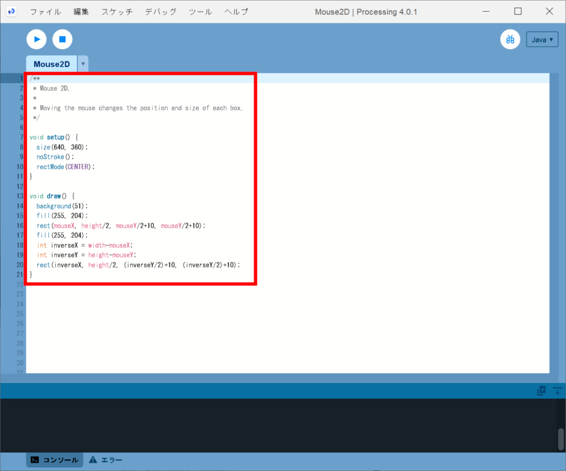Click the 'int inverseY = height-mouseY;' line
This screenshot has height=471, width=566.
coord(86,255)
